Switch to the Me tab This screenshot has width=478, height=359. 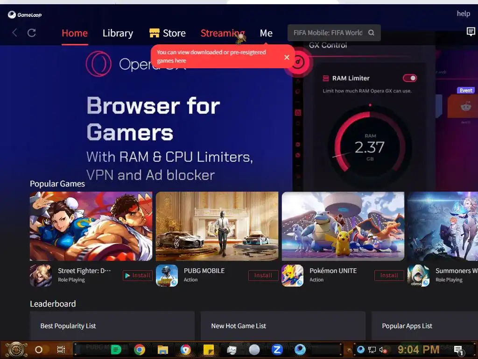pos(266,33)
